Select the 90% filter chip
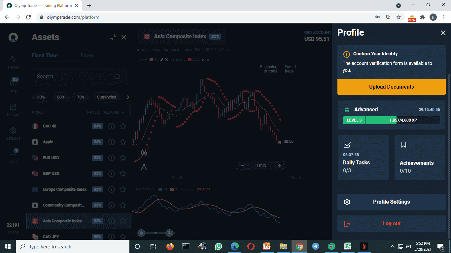This screenshot has height=253, width=451. pos(41,97)
